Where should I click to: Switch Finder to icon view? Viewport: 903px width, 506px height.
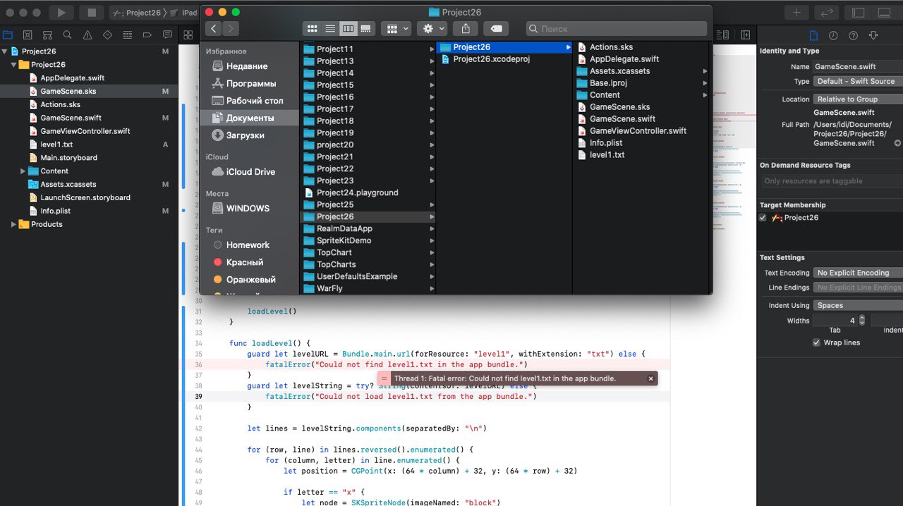pos(312,28)
